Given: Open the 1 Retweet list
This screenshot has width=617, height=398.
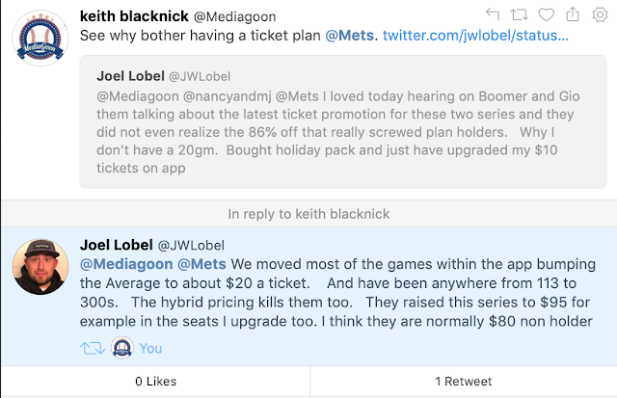Looking at the screenshot, I should point(464,382).
